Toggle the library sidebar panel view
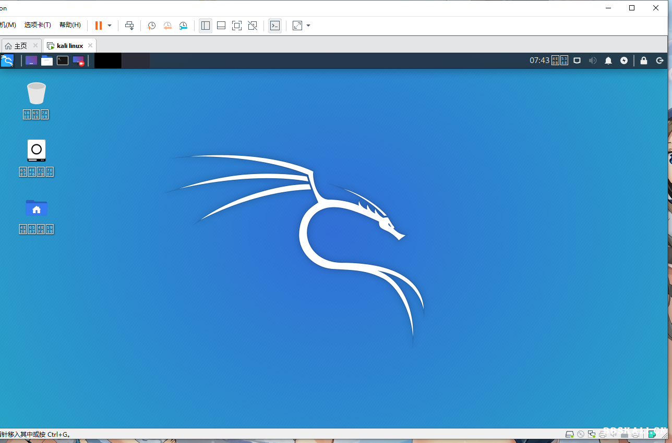 pyautogui.click(x=206, y=26)
